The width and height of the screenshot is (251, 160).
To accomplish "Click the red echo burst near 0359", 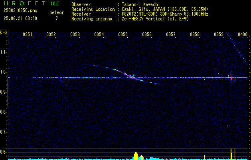I will coord(231,79).
